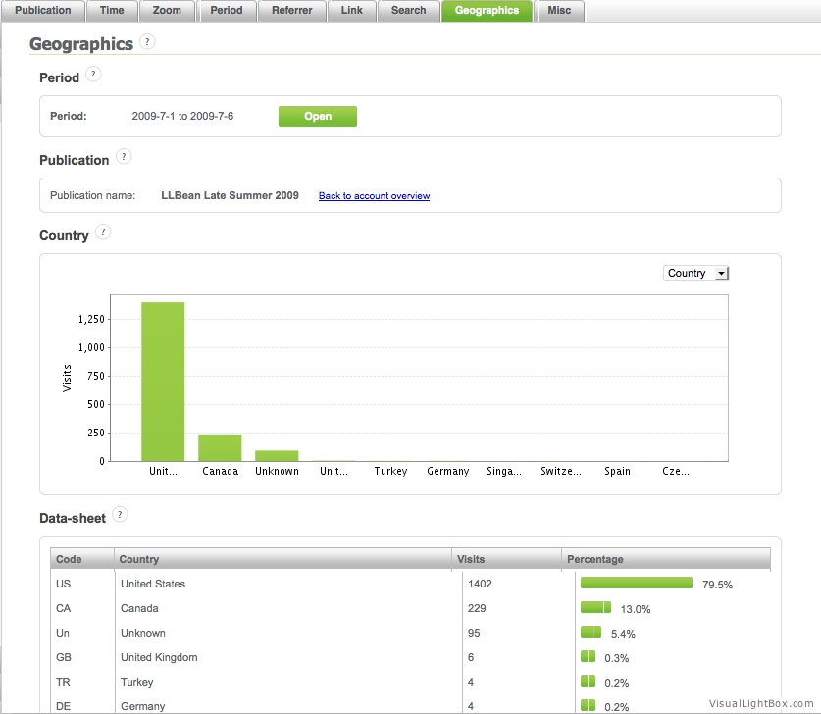Click help icon beside Publication heading
Screen dimensions: 821x714
pyautogui.click(x=124, y=157)
